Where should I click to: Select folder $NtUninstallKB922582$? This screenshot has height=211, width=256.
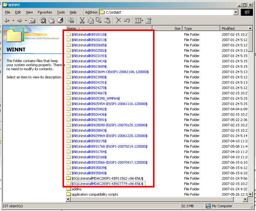tap(89, 50)
